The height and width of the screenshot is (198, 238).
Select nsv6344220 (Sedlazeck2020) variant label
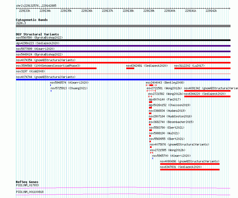tap(205, 94)
